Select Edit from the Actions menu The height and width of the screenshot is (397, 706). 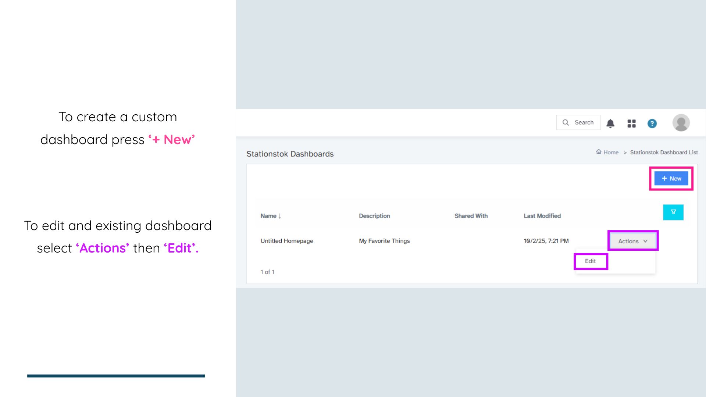(590, 261)
